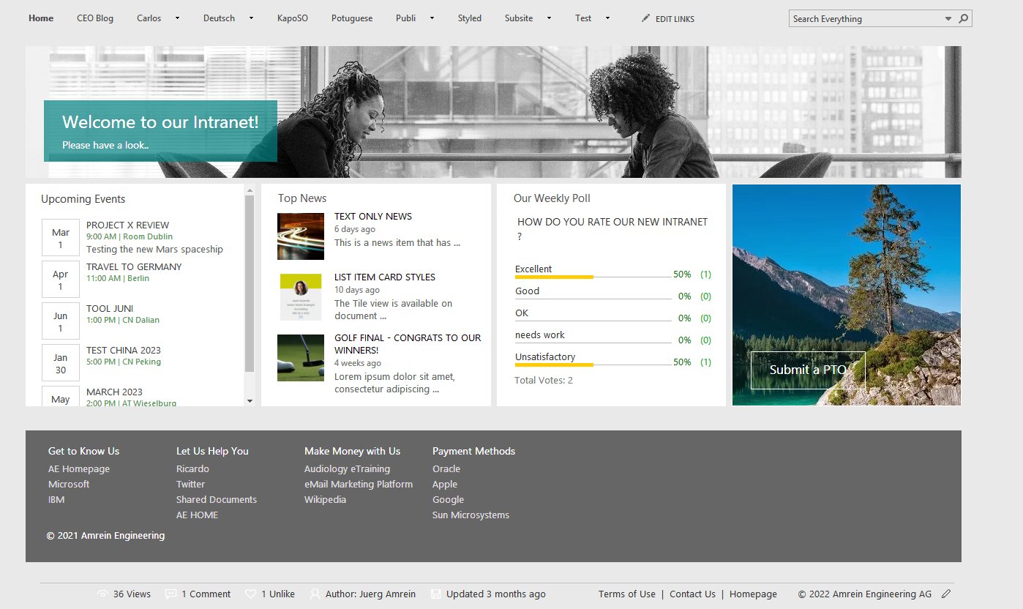The width and height of the screenshot is (1023, 609).
Task: Open CEO Blog navigation item
Action: tap(95, 18)
